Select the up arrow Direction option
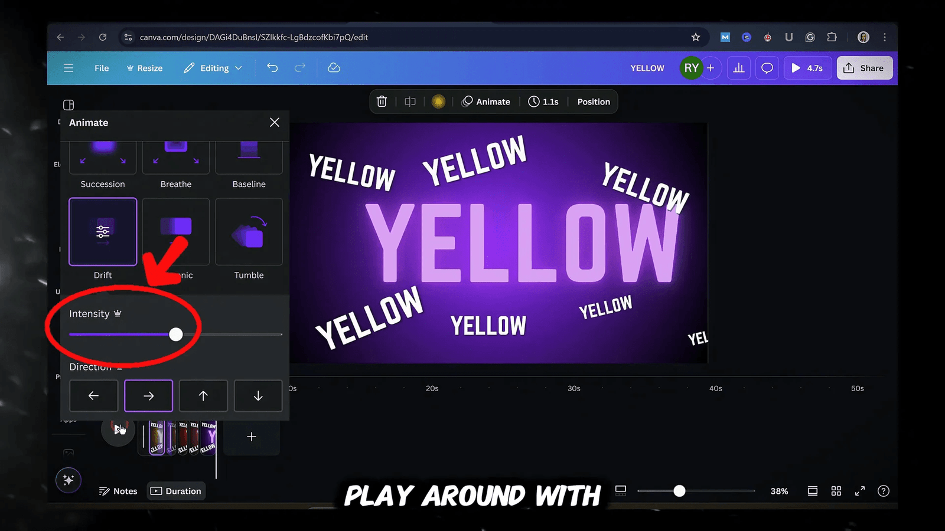The width and height of the screenshot is (945, 531). click(x=203, y=395)
